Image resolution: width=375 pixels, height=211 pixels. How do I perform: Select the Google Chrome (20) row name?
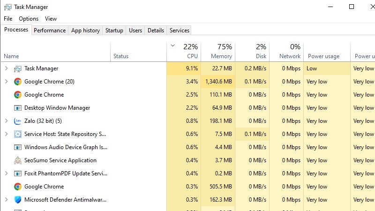pyautogui.click(x=49, y=82)
